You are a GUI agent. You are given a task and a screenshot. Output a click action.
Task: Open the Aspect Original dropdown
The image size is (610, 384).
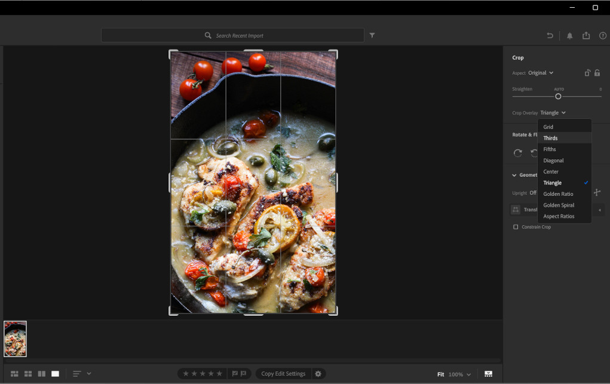(x=540, y=73)
